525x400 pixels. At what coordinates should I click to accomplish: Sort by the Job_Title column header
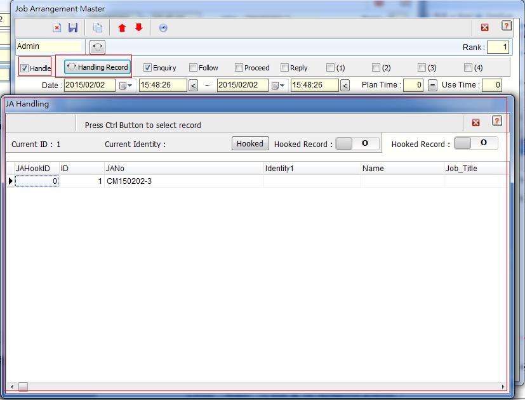(x=475, y=168)
